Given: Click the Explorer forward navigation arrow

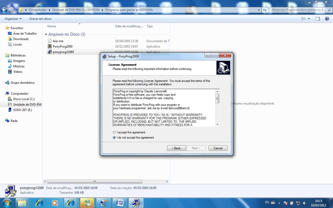Looking at the screenshot, I should (x=11, y=10).
